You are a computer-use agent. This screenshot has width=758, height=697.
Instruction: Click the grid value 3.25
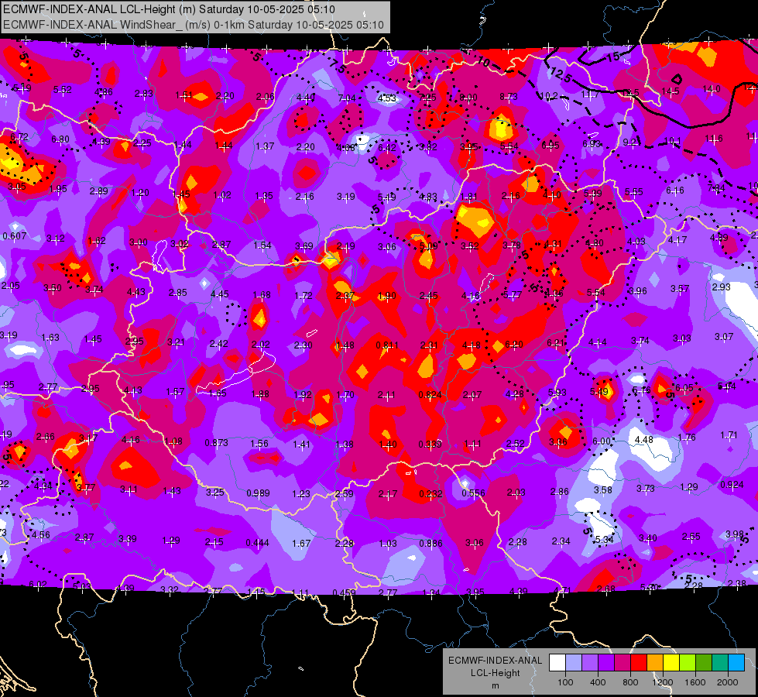pyautogui.click(x=215, y=493)
